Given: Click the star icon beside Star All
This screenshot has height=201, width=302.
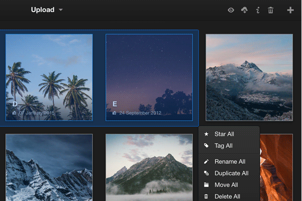Looking at the screenshot, I should click(x=206, y=134).
